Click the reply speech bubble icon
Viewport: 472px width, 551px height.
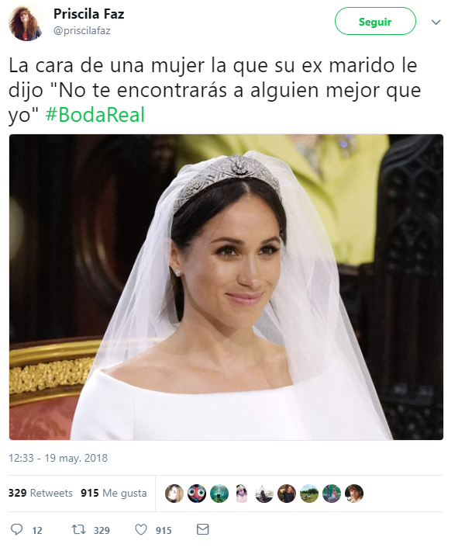16,529
